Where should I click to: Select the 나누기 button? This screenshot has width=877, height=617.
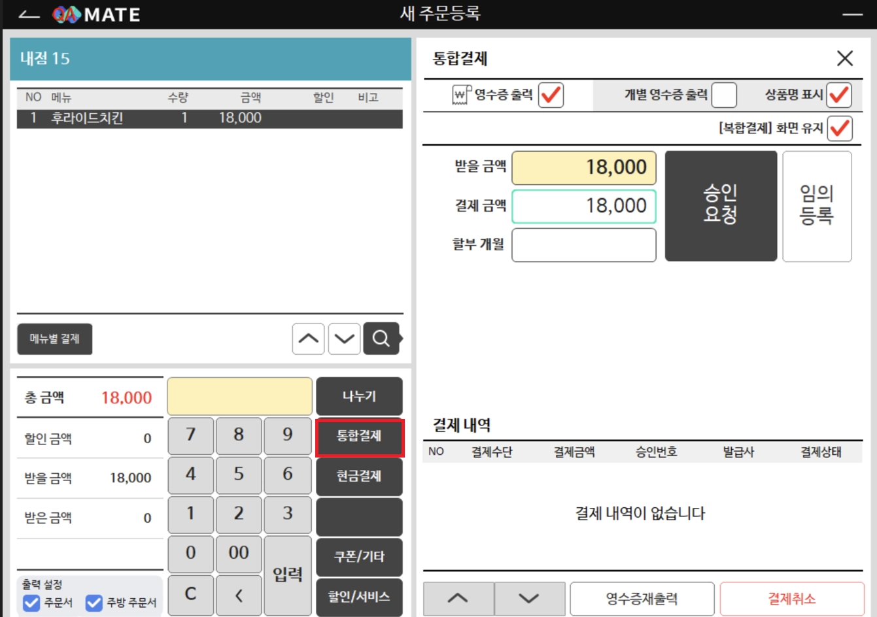359,396
